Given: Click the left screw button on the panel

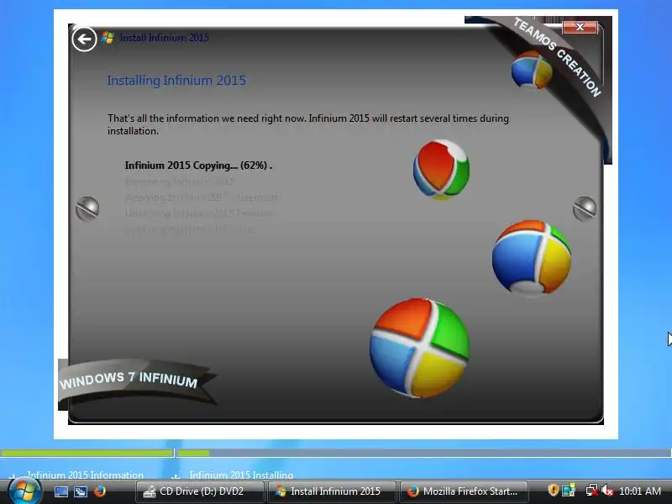Looking at the screenshot, I should click(87, 208).
